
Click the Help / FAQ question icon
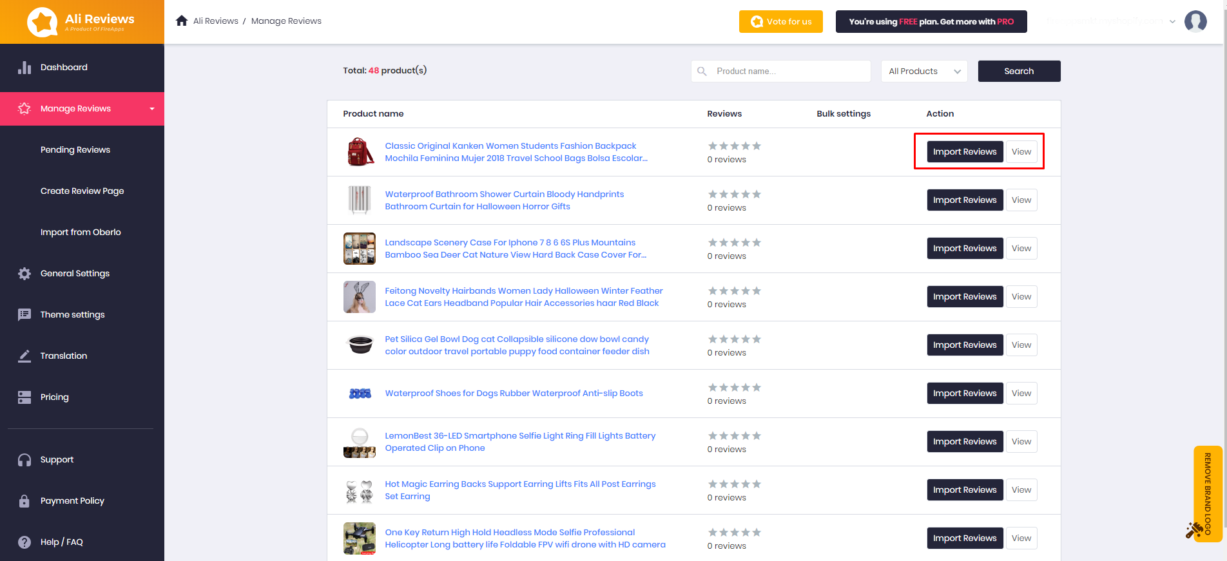click(x=24, y=542)
